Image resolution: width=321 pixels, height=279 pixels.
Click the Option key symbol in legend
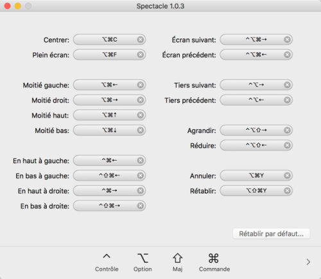point(143,258)
